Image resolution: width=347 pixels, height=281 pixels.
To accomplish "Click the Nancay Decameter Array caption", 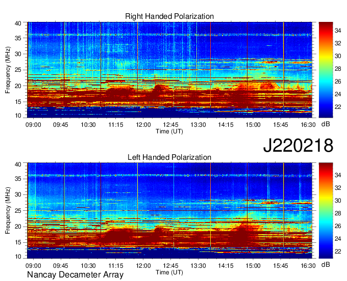I will [x=75, y=274].
